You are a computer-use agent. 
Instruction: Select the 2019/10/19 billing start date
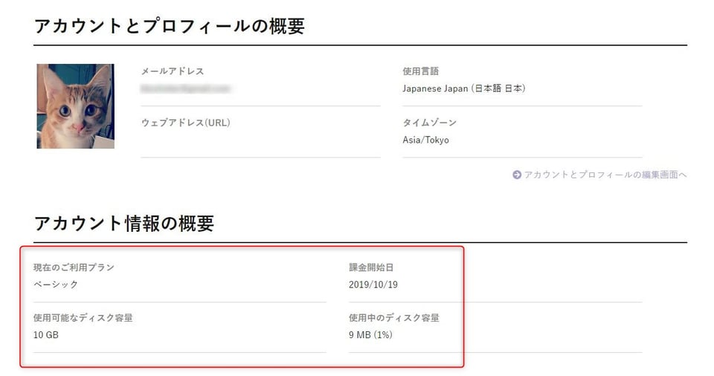pyautogui.click(x=373, y=285)
